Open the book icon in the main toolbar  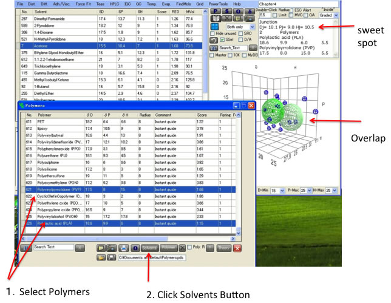216,18
